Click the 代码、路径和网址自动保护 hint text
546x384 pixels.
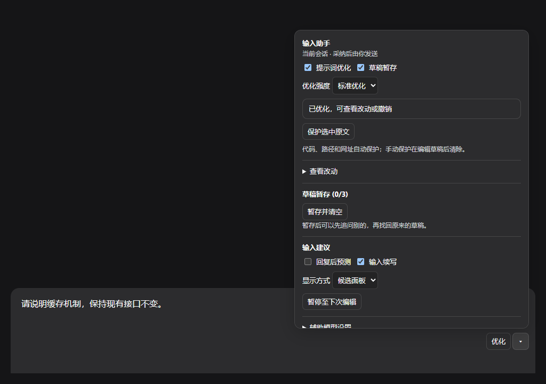384,149
